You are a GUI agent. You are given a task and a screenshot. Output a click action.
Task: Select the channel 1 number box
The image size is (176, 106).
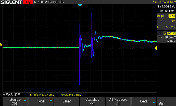click(160, 34)
